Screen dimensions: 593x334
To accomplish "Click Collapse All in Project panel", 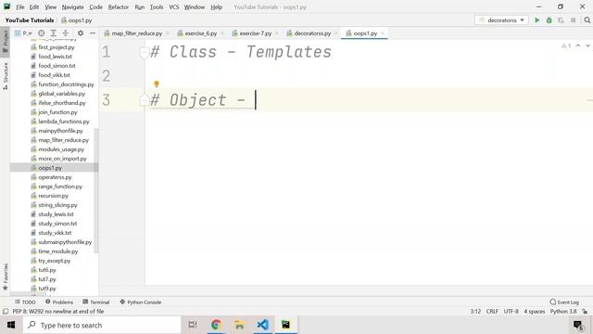I will point(66,33).
